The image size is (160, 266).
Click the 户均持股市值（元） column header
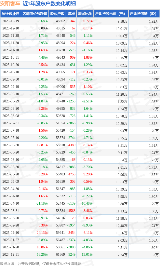(x=111, y=14)
